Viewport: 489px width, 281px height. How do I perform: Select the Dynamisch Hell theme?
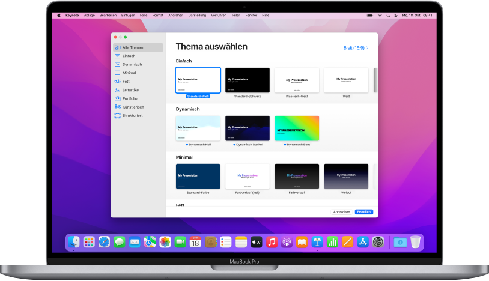pyautogui.click(x=198, y=128)
